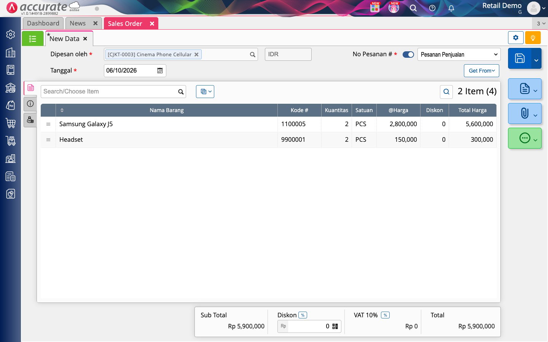
Task: Select the money bag cost side tab
Action: pos(30,120)
